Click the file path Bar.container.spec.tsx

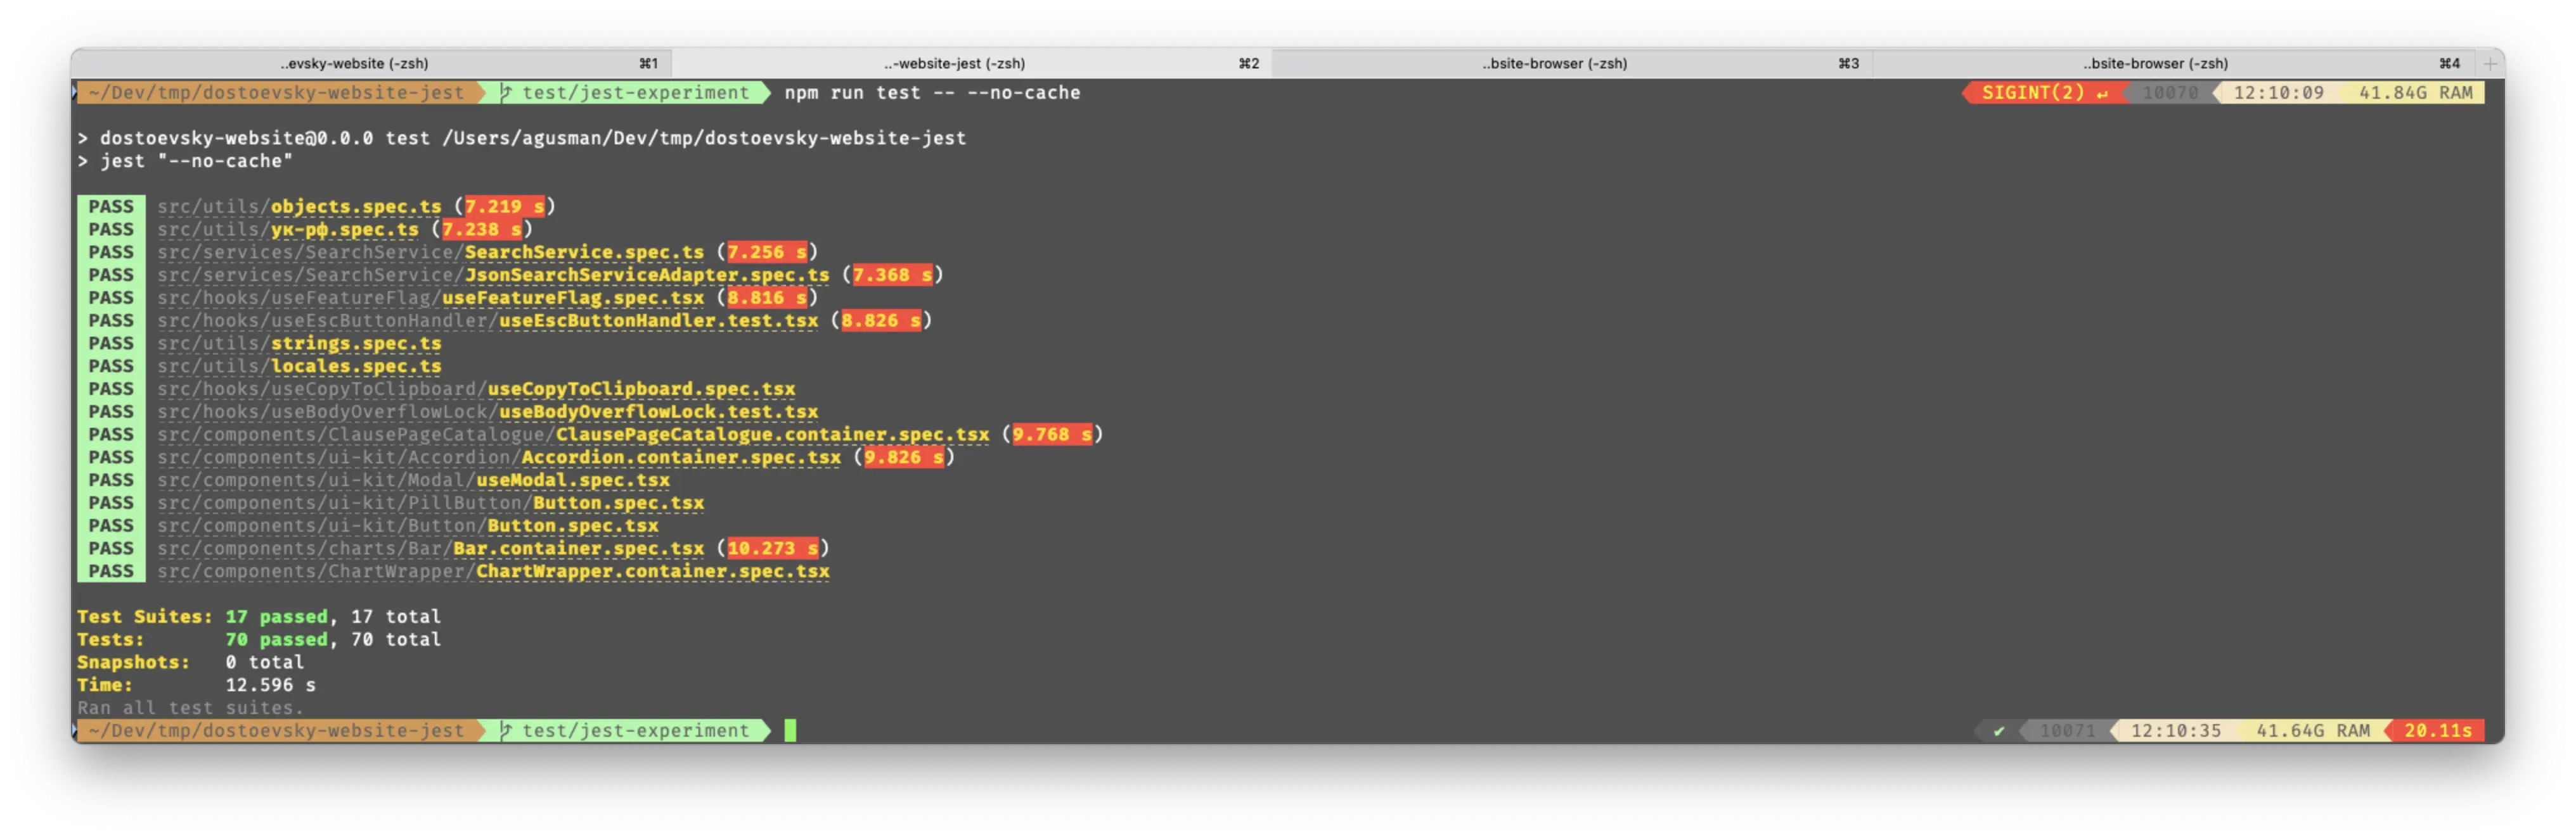click(x=430, y=549)
